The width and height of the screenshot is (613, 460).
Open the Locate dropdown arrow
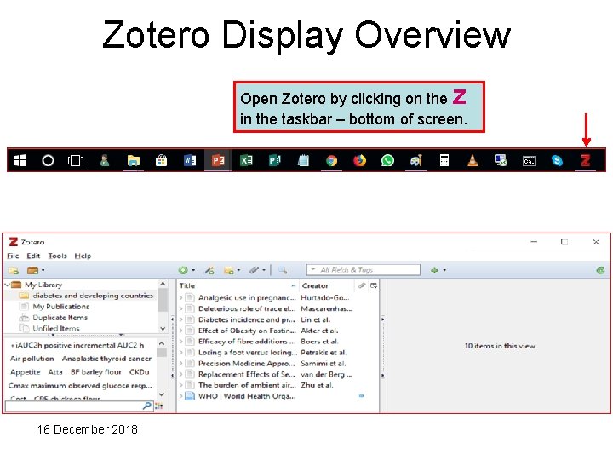(444, 270)
